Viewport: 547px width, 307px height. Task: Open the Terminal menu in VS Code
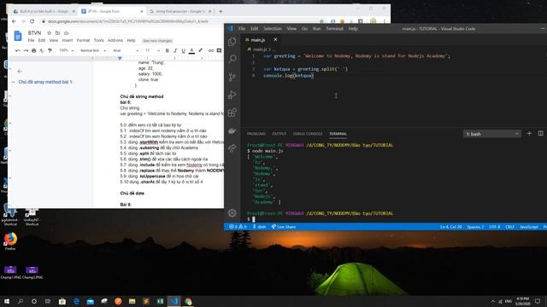point(334,28)
